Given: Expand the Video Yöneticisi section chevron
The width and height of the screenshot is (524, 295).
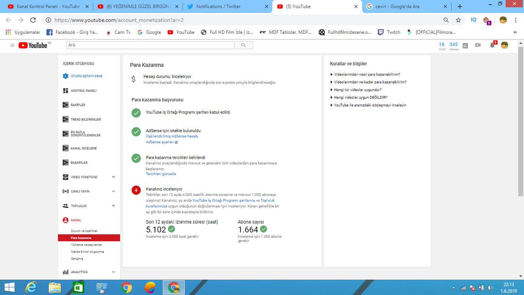Looking at the screenshot, I should [114, 177].
